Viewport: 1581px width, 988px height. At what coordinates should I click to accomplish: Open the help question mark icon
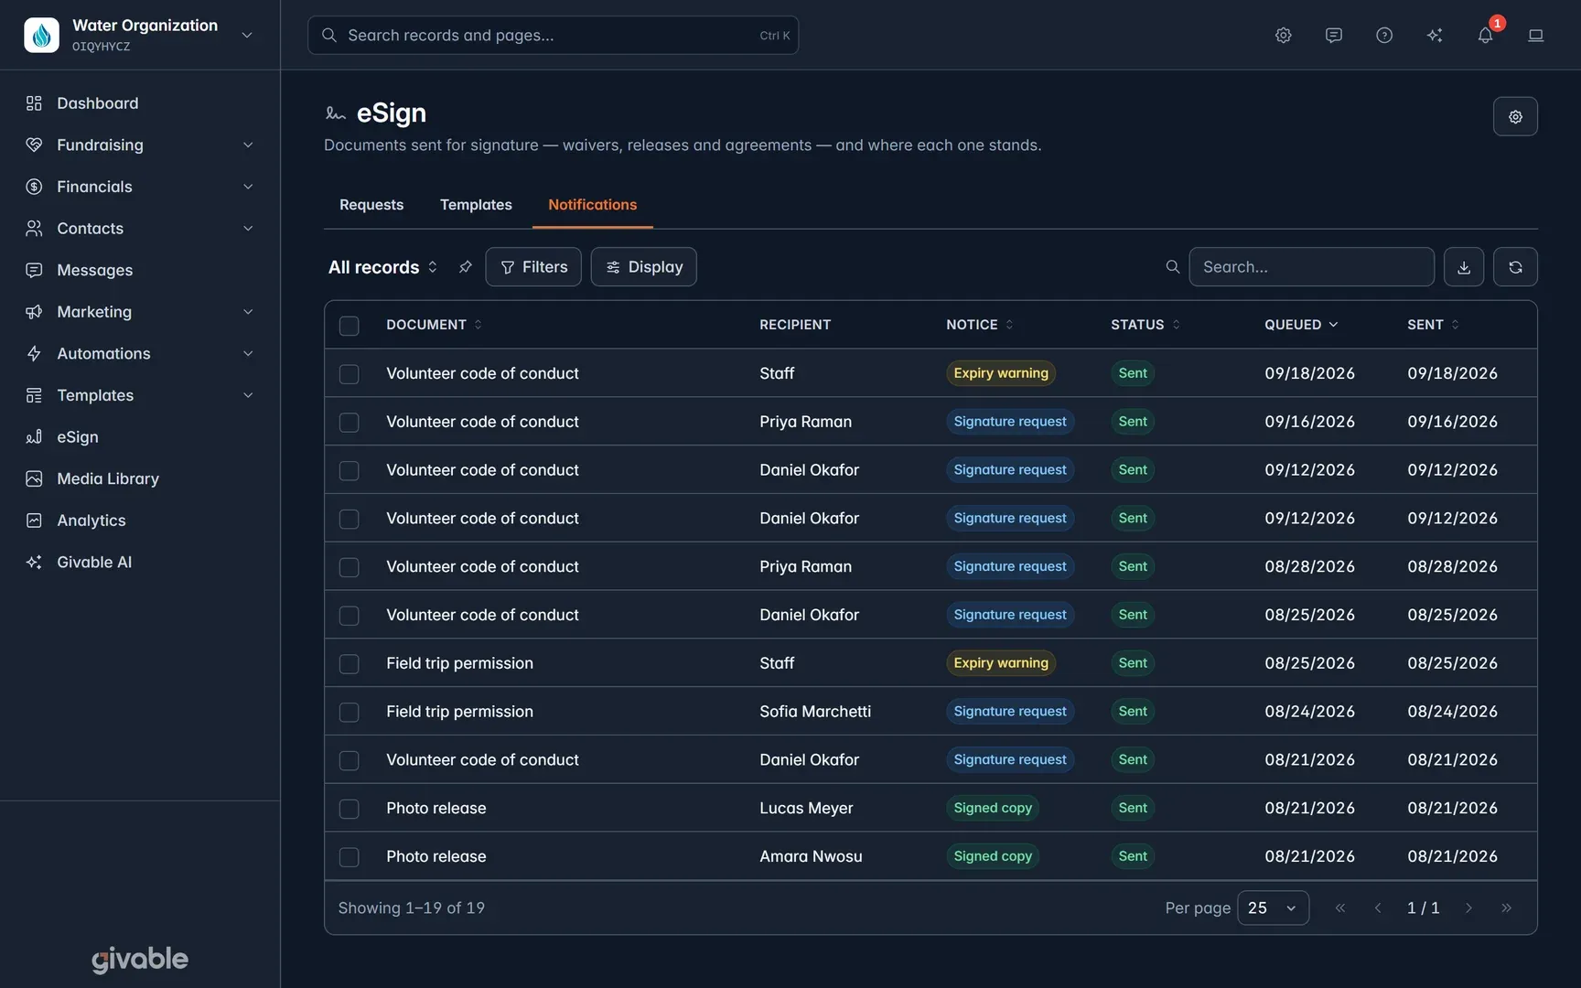click(x=1383, y=35)
